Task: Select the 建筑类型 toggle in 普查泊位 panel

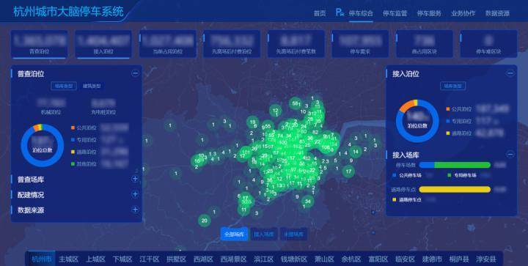Action: pyautogui.click(x=92, y=86)
